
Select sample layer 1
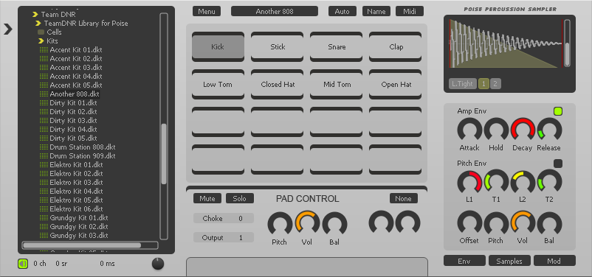(x=483, y=84)
